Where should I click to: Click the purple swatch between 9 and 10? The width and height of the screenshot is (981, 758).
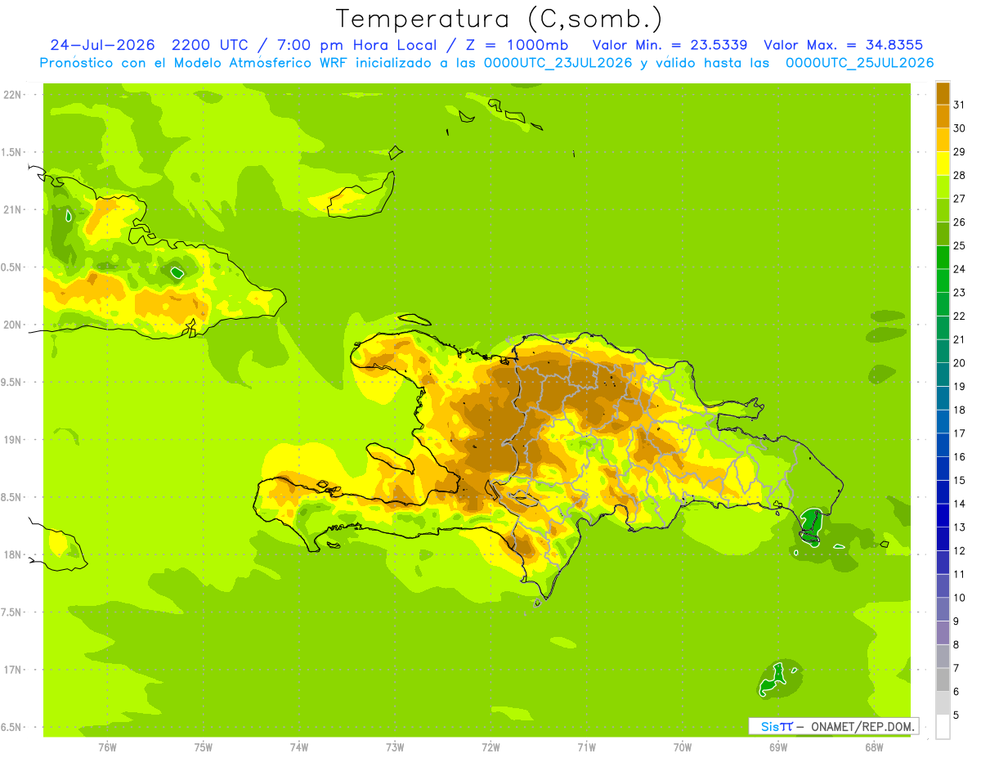(943, 609)
